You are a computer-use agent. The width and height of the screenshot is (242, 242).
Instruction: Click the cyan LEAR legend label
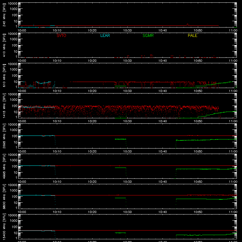tap(105, 35)
